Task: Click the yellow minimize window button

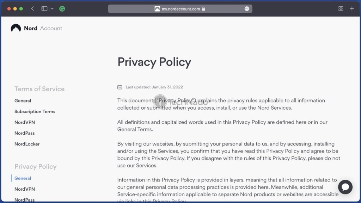Action: 15,9
